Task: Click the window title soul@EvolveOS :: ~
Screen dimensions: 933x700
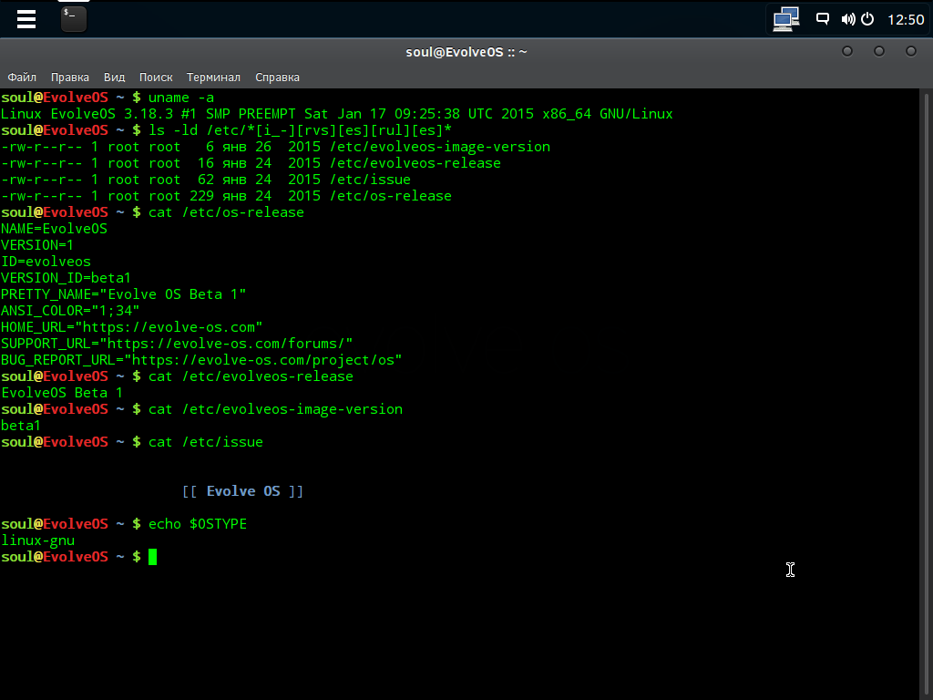Action: tap(466, 52)
